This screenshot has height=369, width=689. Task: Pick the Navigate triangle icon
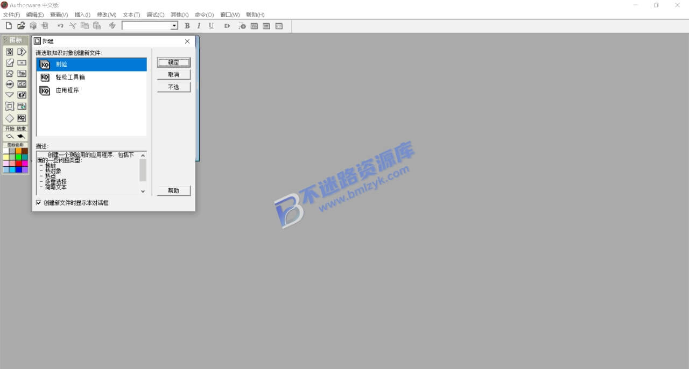click(10, 95)
